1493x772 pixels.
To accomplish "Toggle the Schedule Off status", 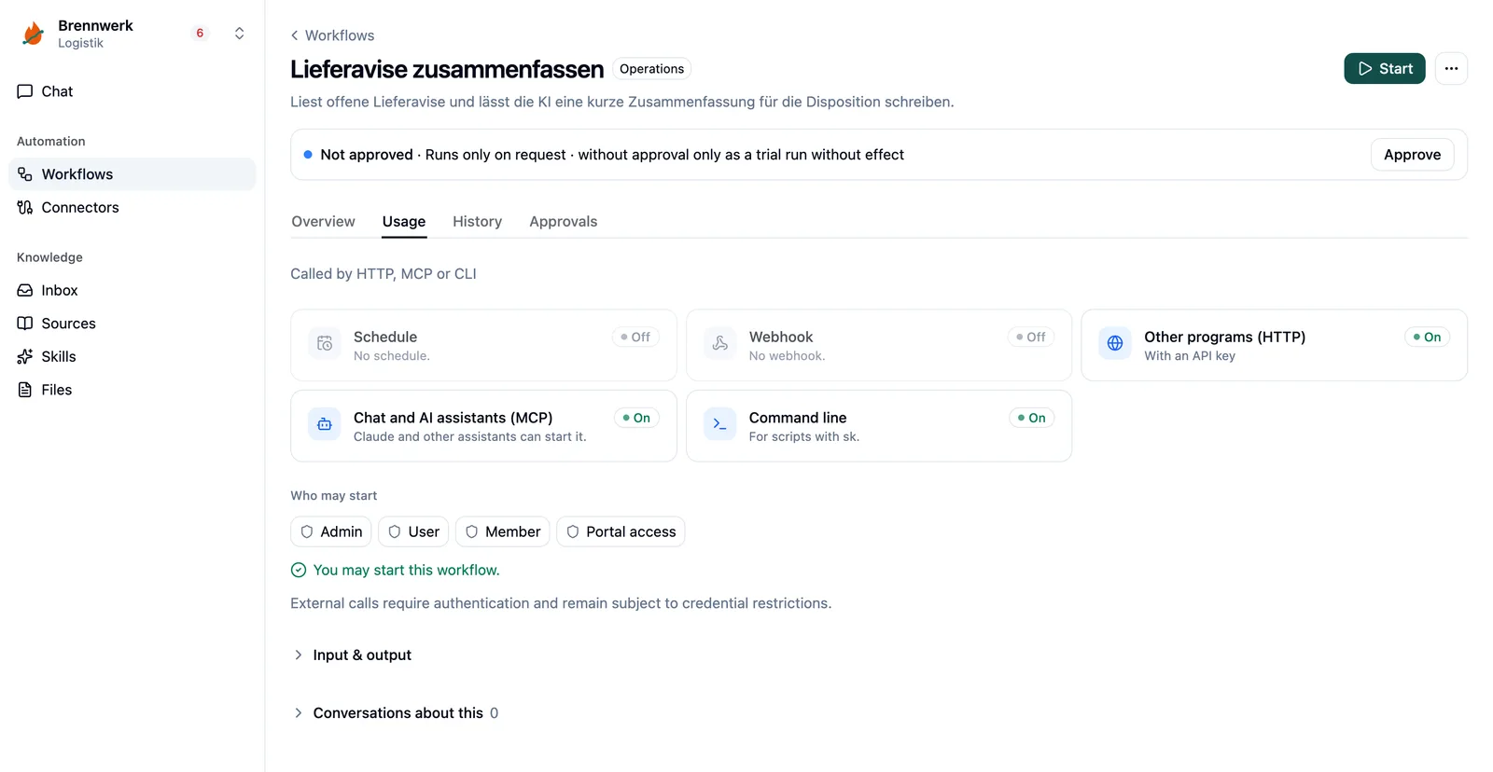I will 636,338.
